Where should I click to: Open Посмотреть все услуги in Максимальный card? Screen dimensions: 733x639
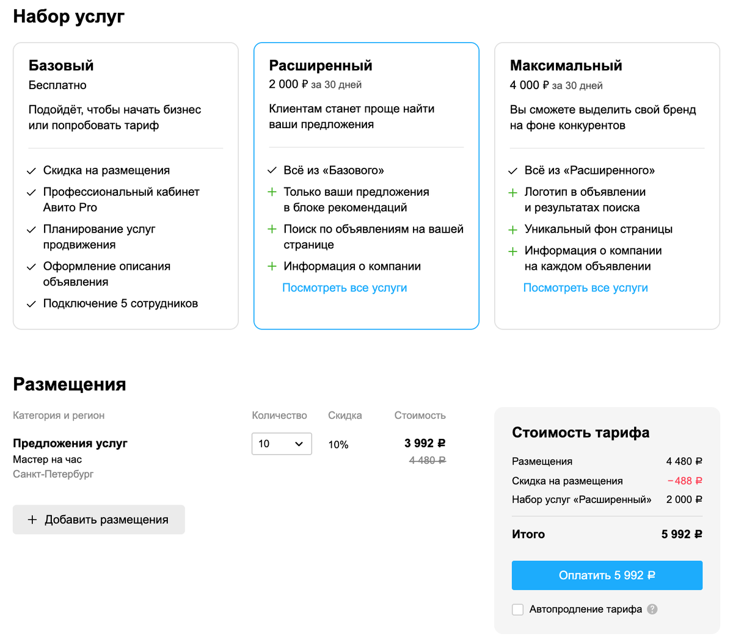(585, 288)
